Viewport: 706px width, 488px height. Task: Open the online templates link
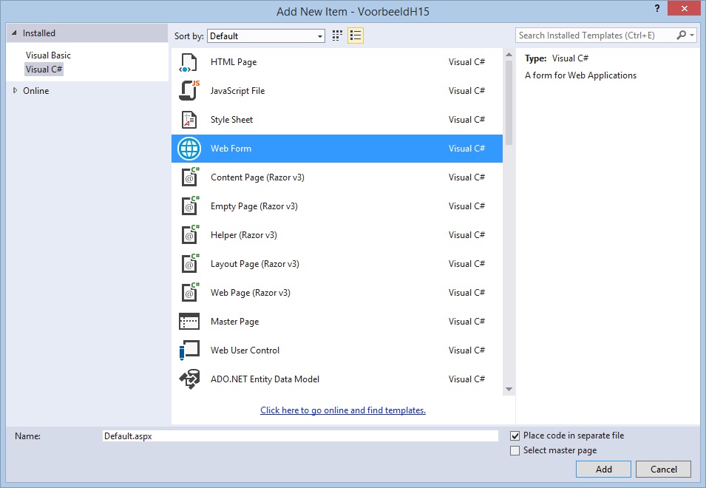342,410
